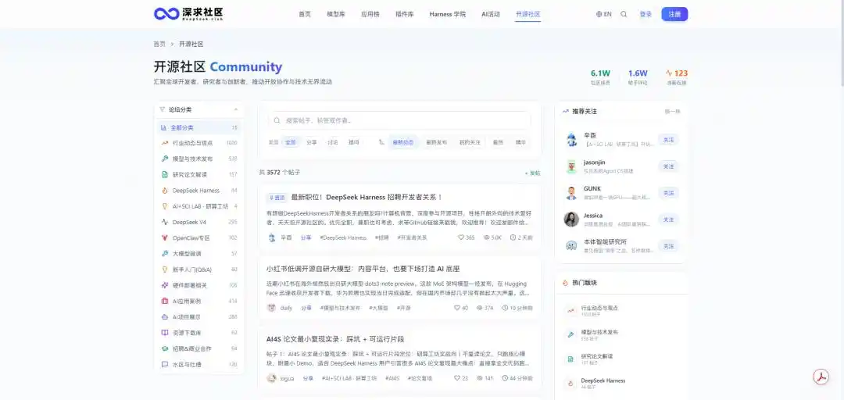Image resolution: width=844 pixels, height=400 pixels.
Task: Select the 讨论 type filter
Action: coord(333,143)
